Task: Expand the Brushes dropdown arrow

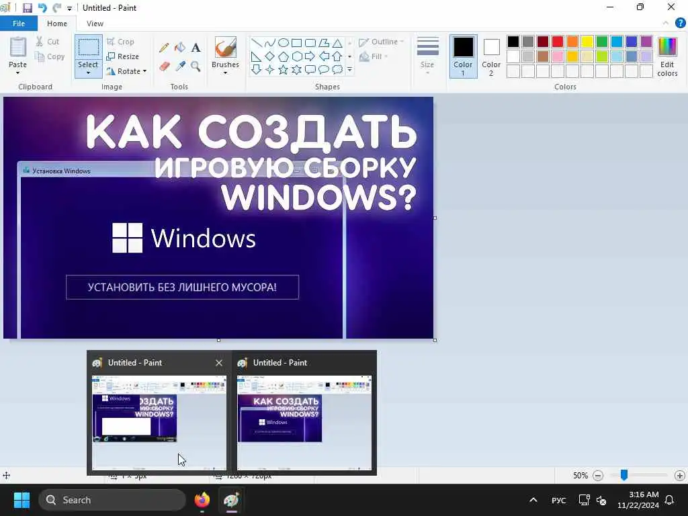Action: 226,73
